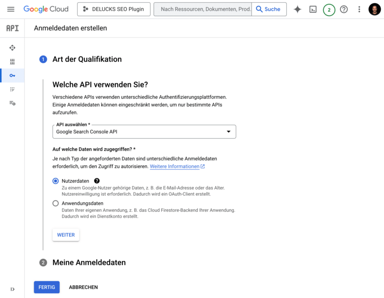Open the help question mark menu
Screen dimensions: 384x298
pyautogui.click(x=344, y=9)
